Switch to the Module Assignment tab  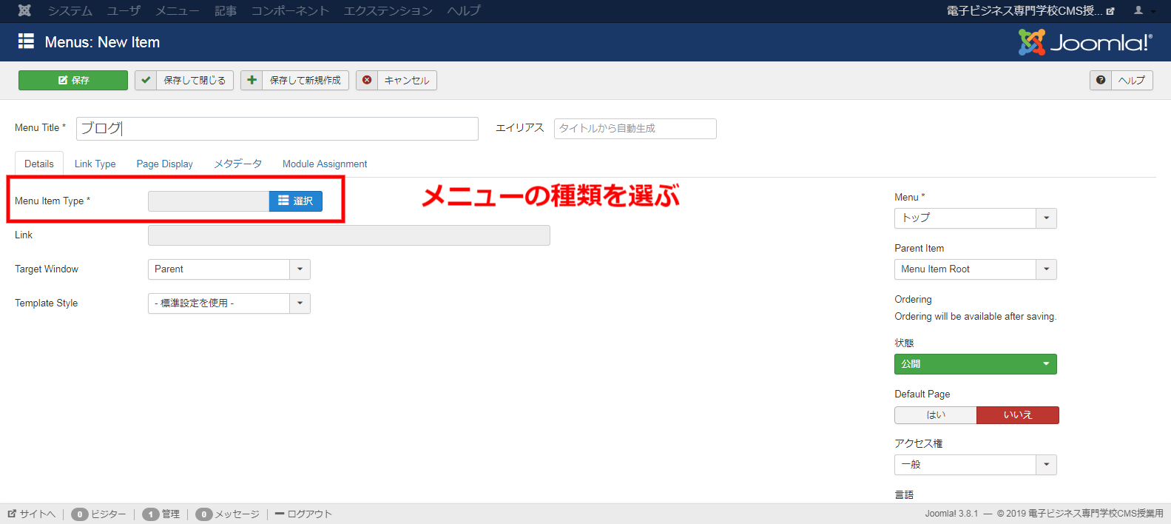pos(325,164)
